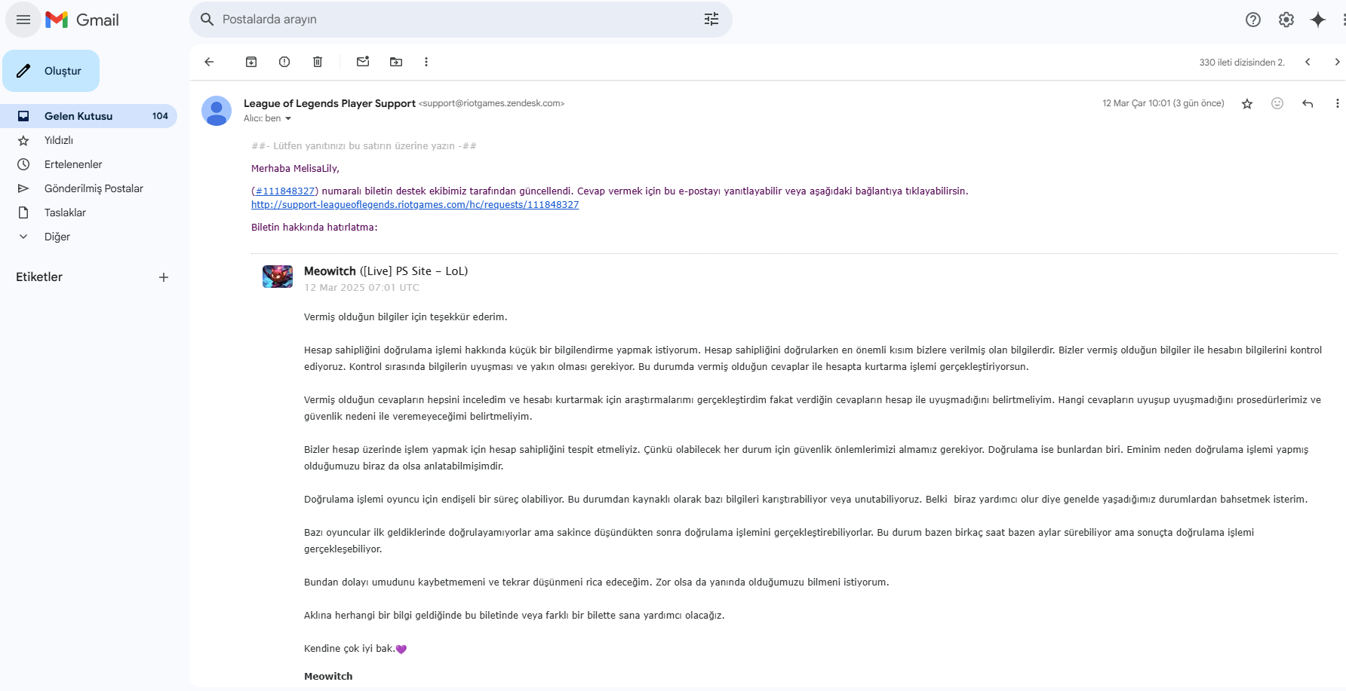Open message more options three dots
The height and width of the screenshot is (691, 1346).
(1337, 103)
